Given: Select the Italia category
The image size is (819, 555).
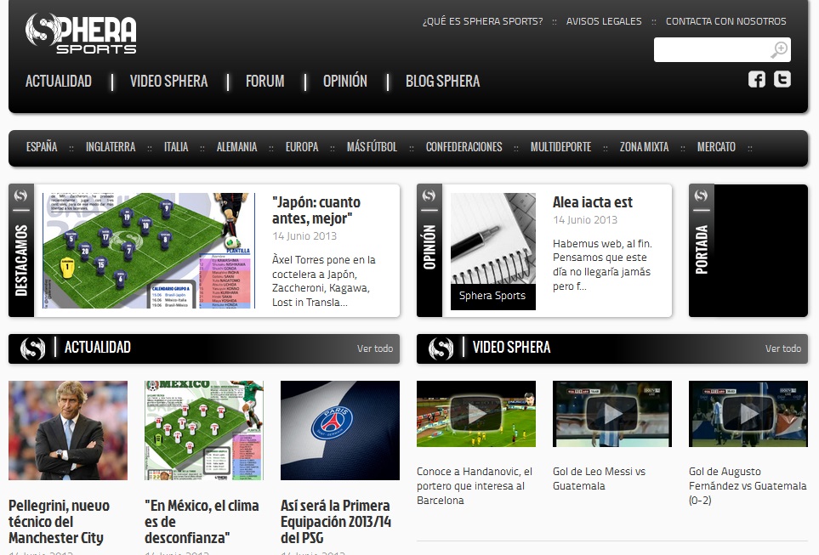Looking at the screenshot, I should [176, 147].
